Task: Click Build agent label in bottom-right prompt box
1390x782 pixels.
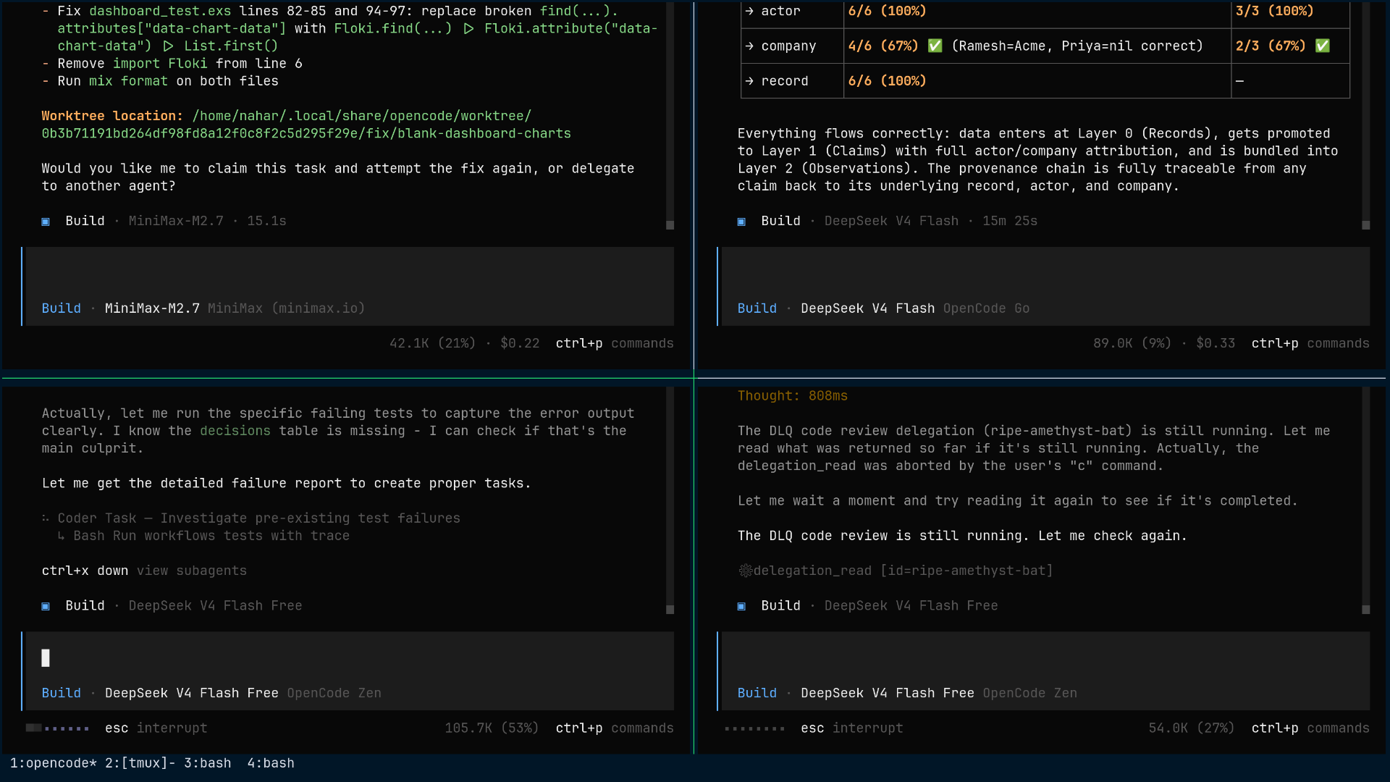Action: pyautogui.click(x=757, y=693)
